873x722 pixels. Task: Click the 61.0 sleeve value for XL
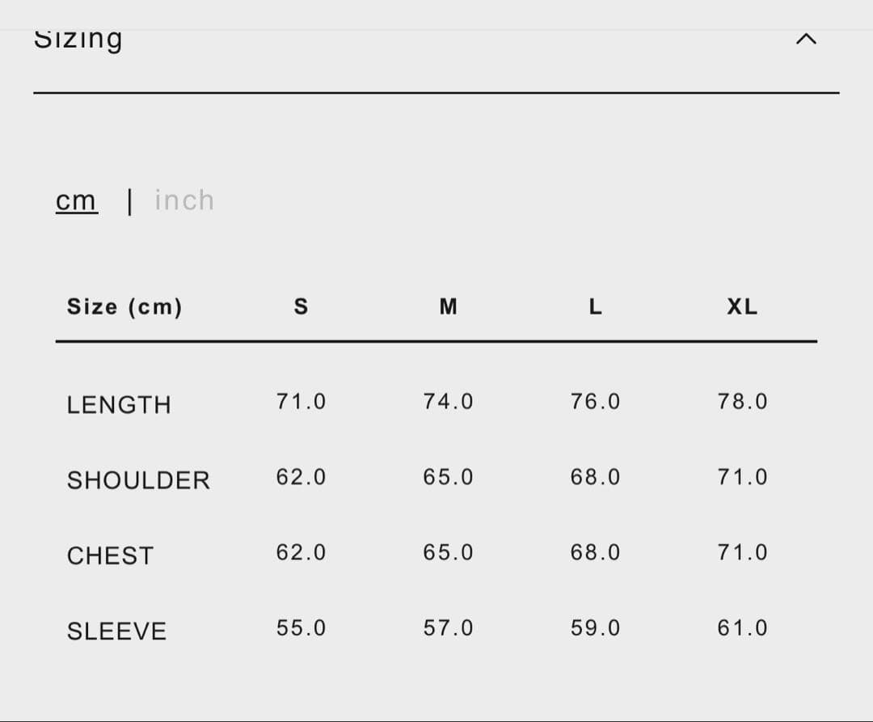pyautogui.click(x=742, y=628)
